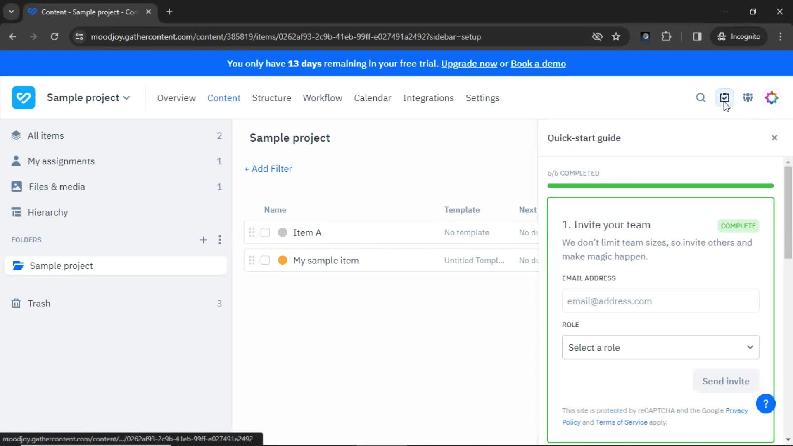Open the Terms of Service link
The height and width of the screenshot is (446, 793).
pyautogui.click(x=621, y=422)
